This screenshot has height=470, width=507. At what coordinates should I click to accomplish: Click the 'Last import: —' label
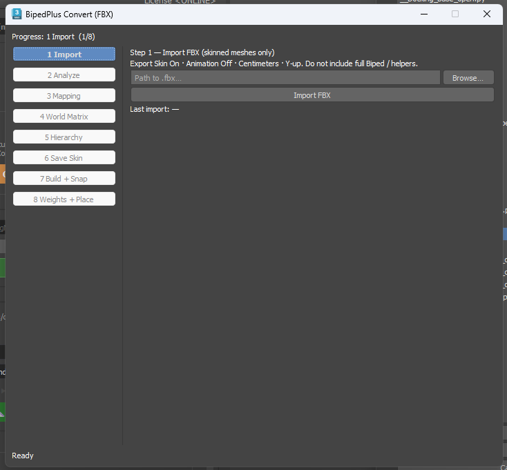(x=154, y=109)
